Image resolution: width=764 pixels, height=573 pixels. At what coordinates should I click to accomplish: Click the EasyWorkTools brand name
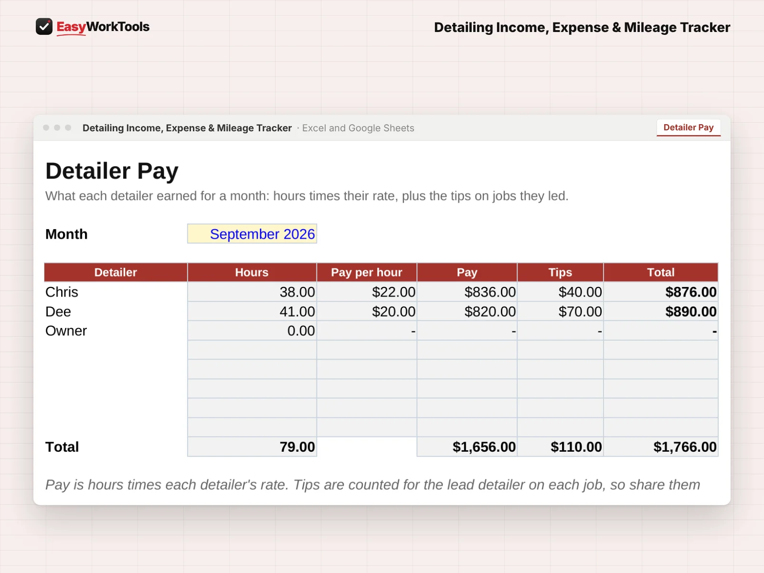[103, 27]
